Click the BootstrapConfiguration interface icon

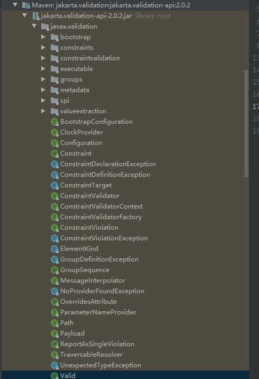pyautogui.click(x=54, y=122)
